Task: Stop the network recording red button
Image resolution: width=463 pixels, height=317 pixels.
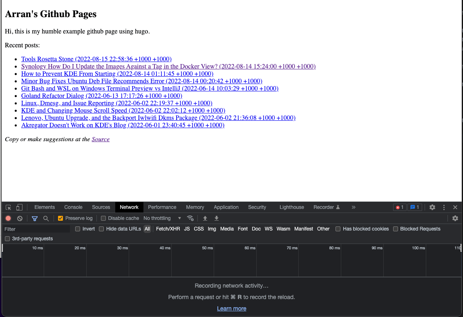Action: (x=8, y=218)
